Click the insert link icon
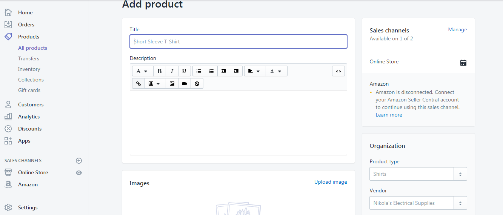This screenshot has width=503, height=215. tap(138, 84)
